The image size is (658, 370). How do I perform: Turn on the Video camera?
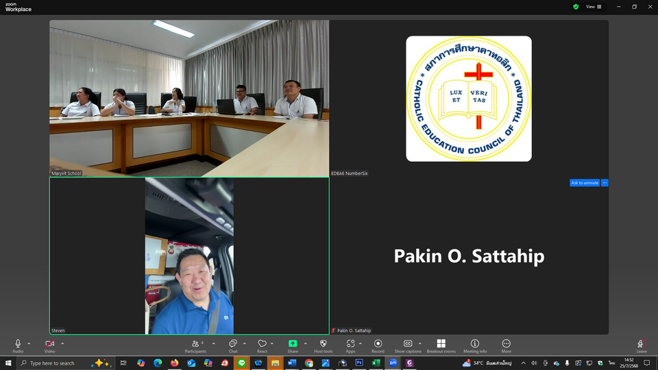49,345
